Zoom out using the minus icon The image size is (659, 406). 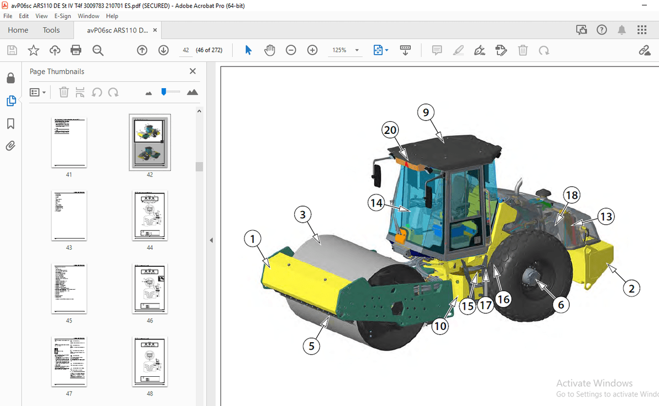tap(291, 50)
